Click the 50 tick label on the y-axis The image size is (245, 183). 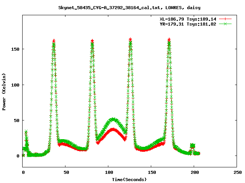coord(16,120)
